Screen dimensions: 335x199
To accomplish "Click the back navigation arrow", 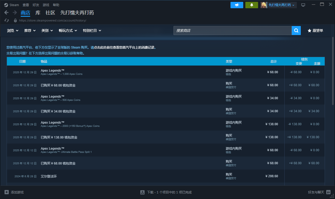I will pos(7,12).
